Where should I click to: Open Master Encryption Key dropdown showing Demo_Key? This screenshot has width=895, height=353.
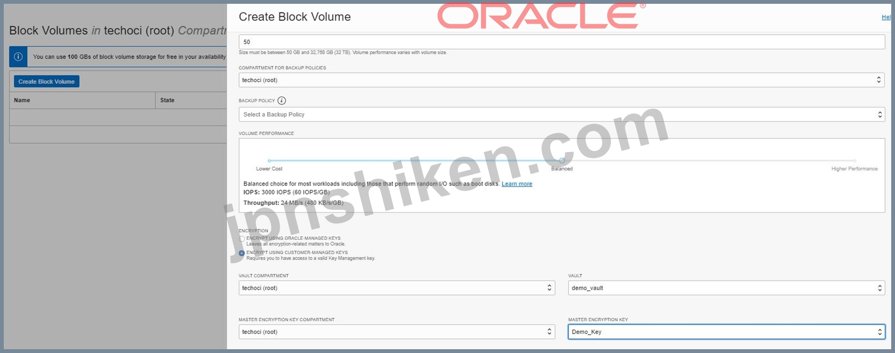[x=727, y=332]
